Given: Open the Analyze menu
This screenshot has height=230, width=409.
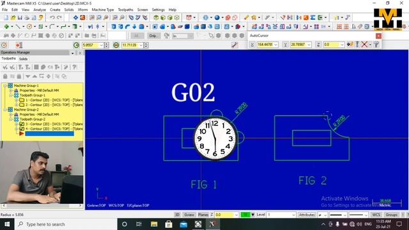Looking at the screenshot, I should pyautogui.click(x=40, y=10).
